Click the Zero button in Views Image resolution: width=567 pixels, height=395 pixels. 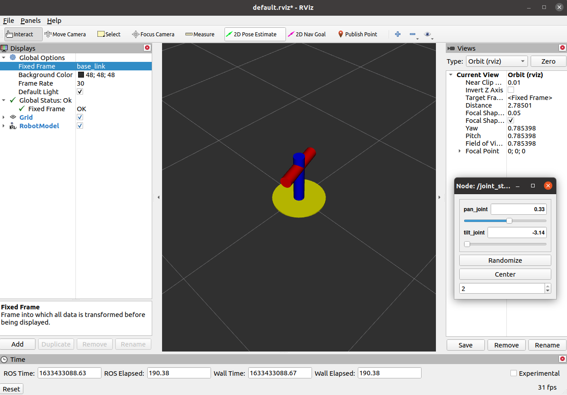tap(548, 61)
